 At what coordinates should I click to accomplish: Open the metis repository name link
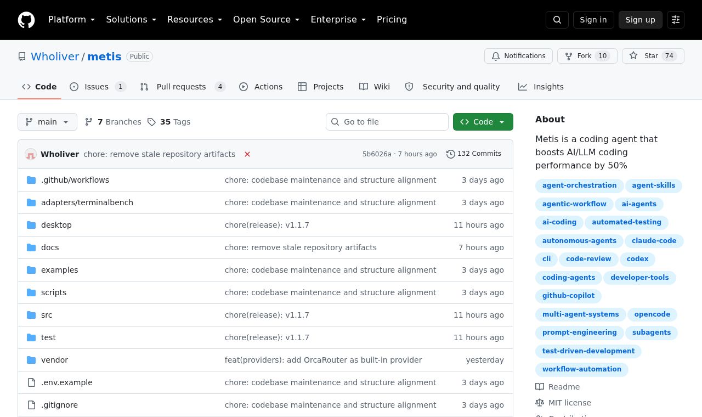104,57
